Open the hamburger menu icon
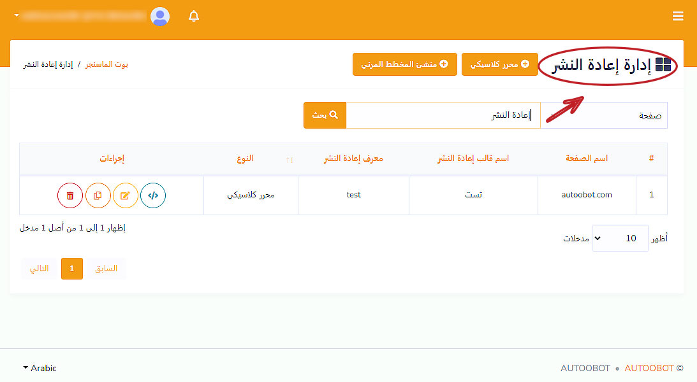Image resolution: width=697 pixels, height=382 pixels. (678, 17)
